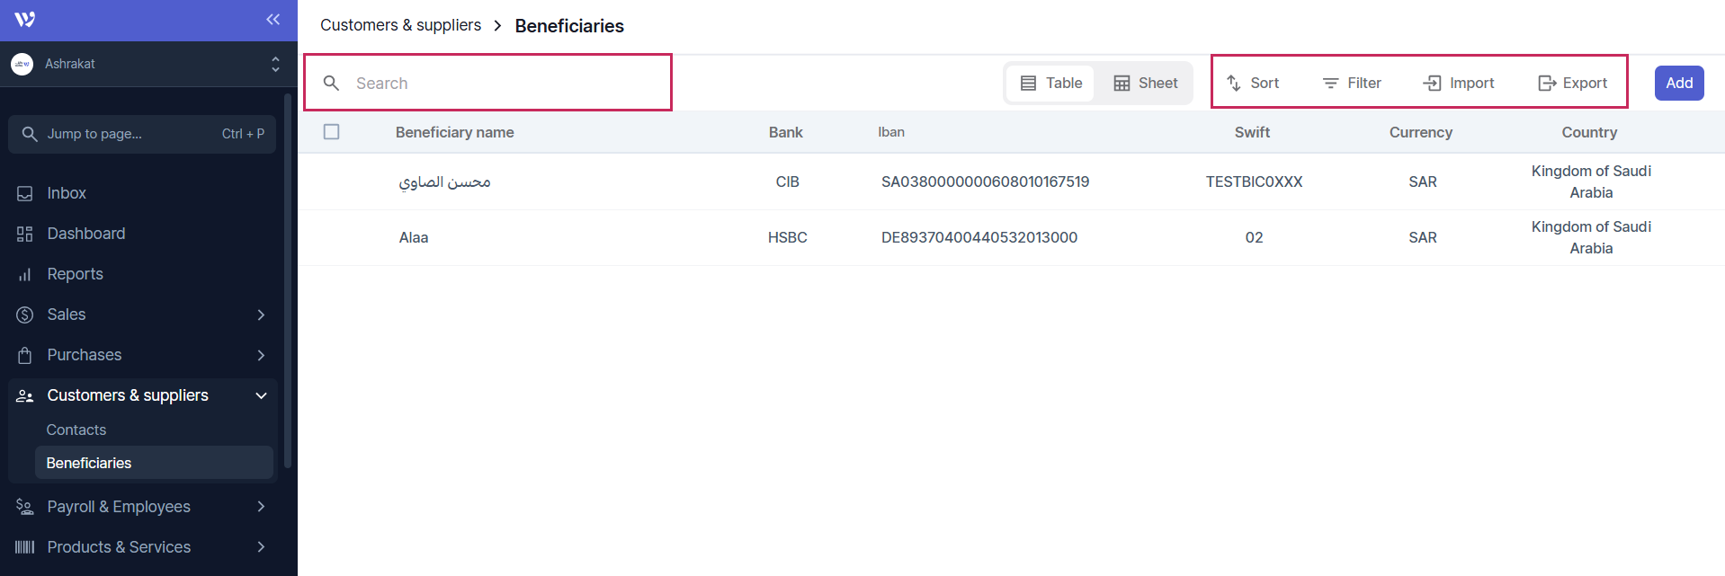Switch to Table view

coord(1050,83)
